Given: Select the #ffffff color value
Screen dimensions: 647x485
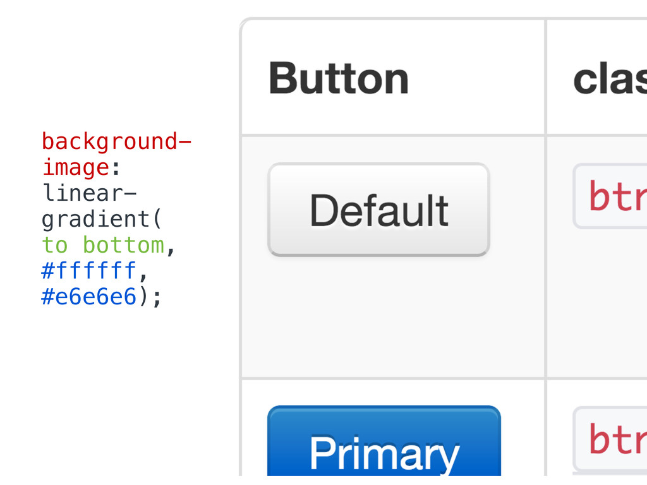Looking at the screenshot, I should coord(89,271).
